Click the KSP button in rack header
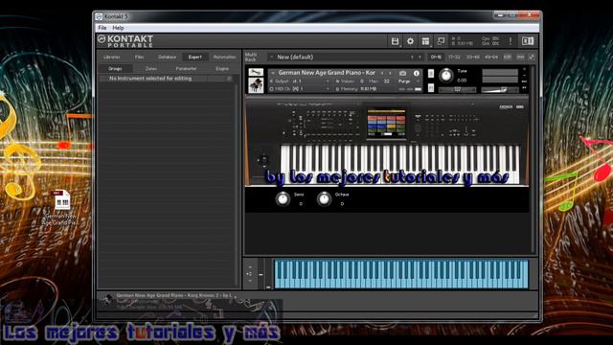This screenshot has height=345, width=613. (x=508, y=57)
